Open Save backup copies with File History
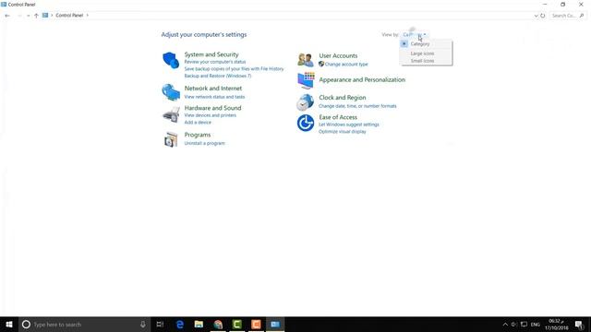 [x=234, y=69]
